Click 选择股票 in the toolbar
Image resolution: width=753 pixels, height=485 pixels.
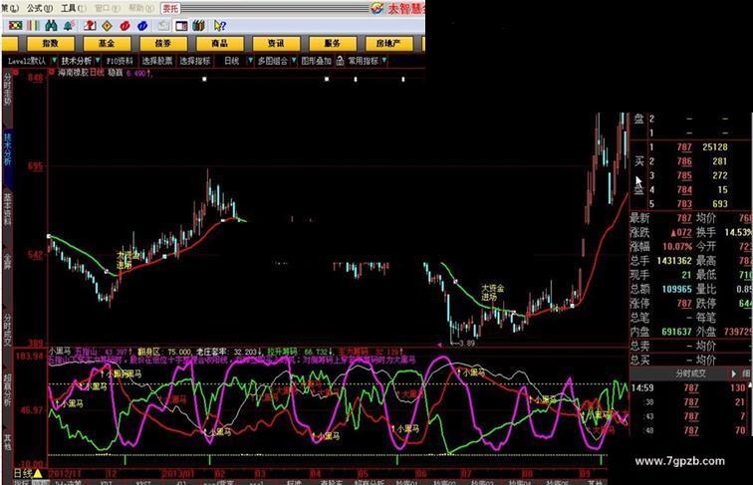pos(157,61)
